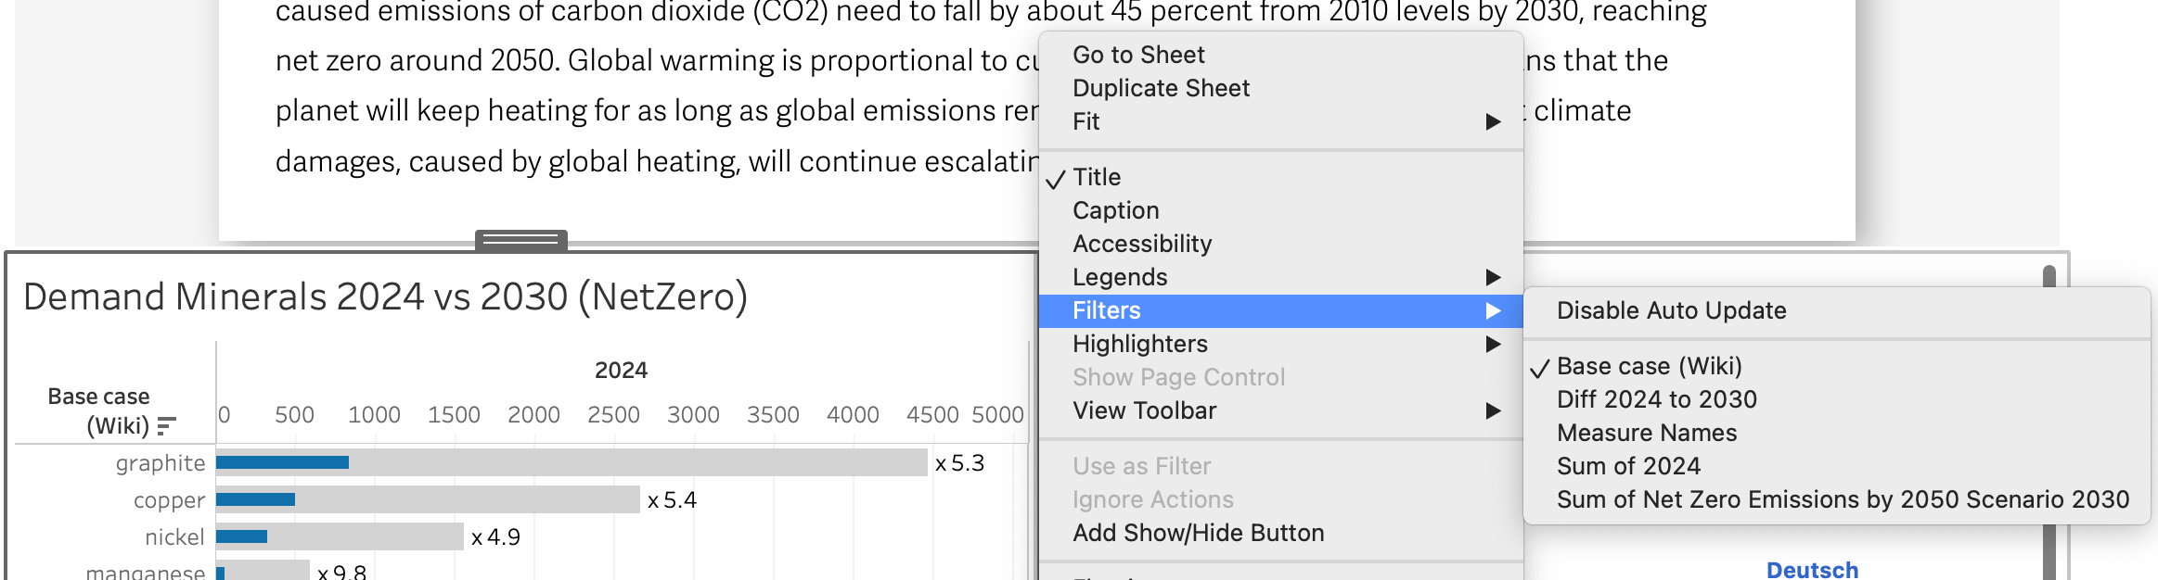This screenshot has height=580, width=2158.
Task: Show the Measure Names filter
Action: click(1836, 433)
